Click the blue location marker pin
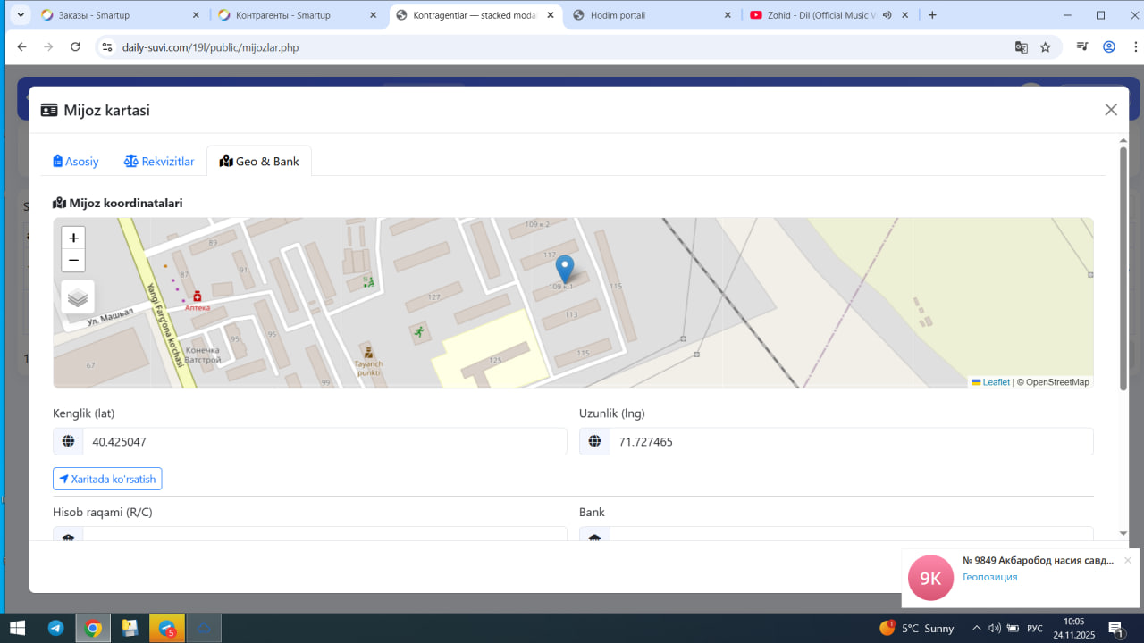Viewport: 1144px width, 643px height. click(x=565, y=269)
